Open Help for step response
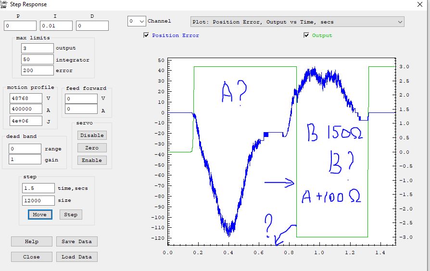 [31, 241]
